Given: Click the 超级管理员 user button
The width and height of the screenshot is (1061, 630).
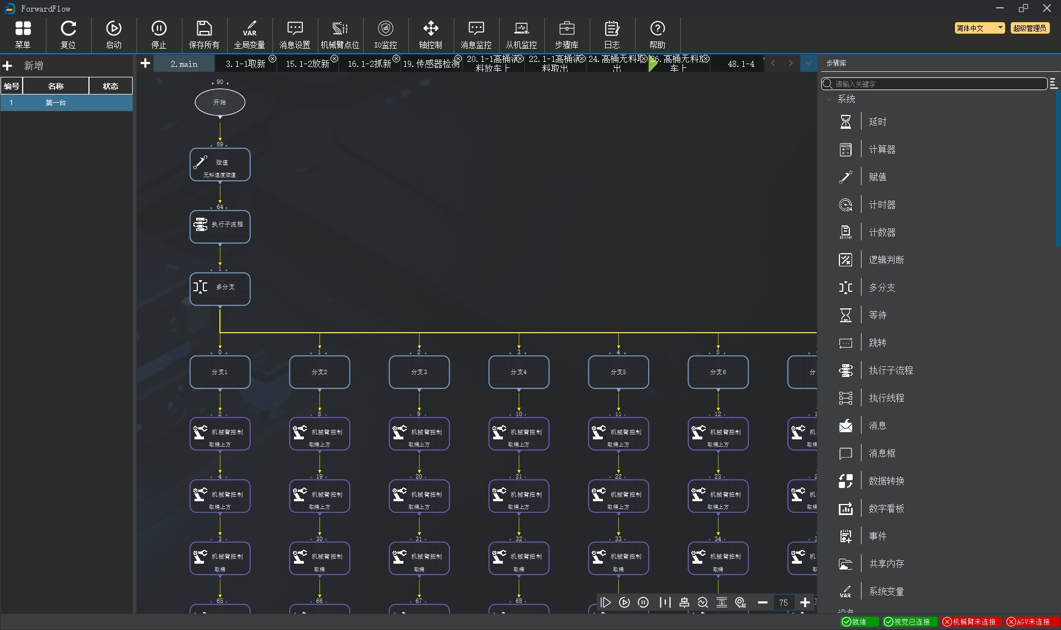Looking at the screenshot, I should (1030, 28).
